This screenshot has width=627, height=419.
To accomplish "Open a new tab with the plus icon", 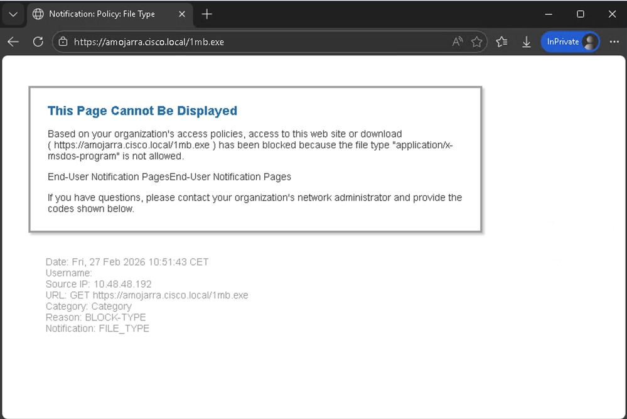I will [x=206, y=14].
